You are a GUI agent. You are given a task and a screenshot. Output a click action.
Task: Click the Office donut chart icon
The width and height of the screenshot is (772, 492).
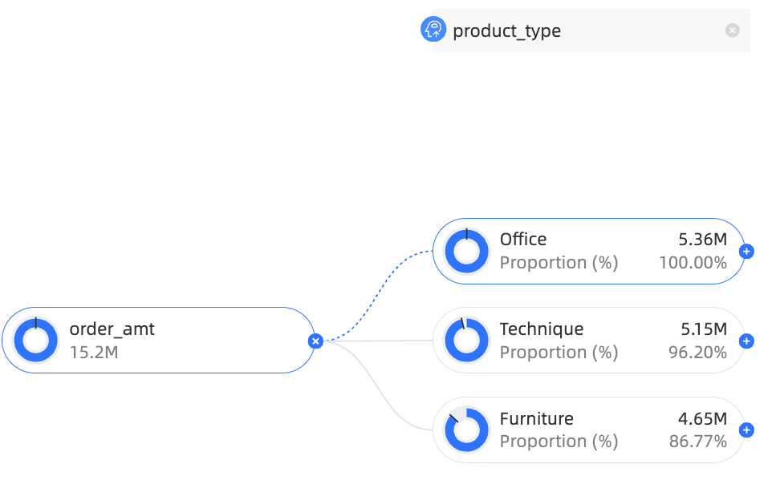pos(466,251)
